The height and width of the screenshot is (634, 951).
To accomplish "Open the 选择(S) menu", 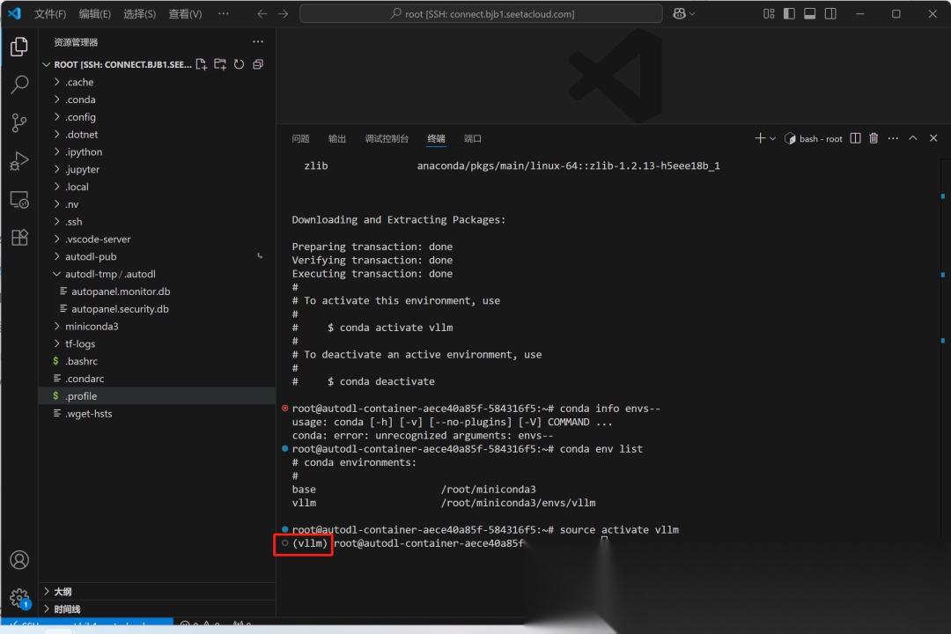I will (139, 13).
